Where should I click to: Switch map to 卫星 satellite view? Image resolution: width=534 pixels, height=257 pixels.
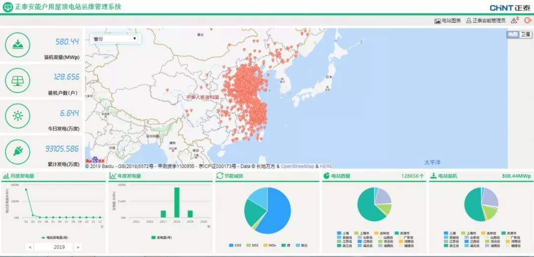pos(525,35)
